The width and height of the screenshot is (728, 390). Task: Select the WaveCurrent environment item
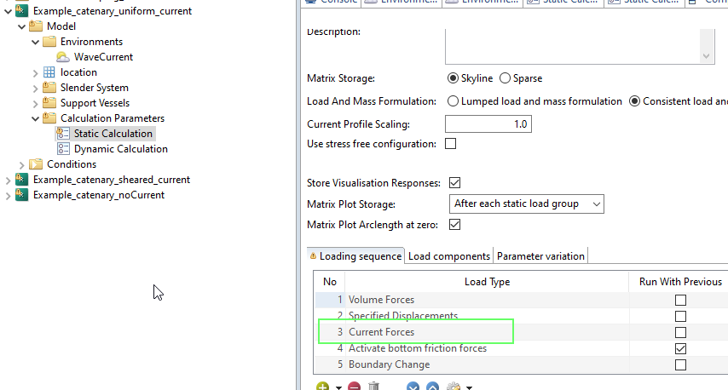click(x=103, y=57)
